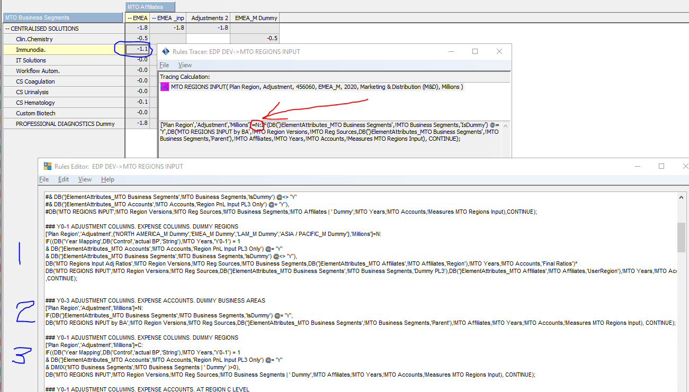
Task: Click Clin.Chemistry EMEA cell value -0.5
Action: (x=138, y=39)
